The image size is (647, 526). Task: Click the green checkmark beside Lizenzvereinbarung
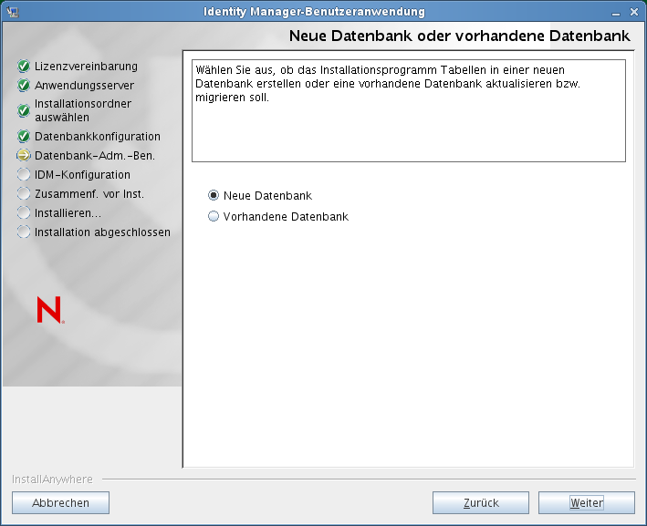pyautogui.click(x=24, y=66)
